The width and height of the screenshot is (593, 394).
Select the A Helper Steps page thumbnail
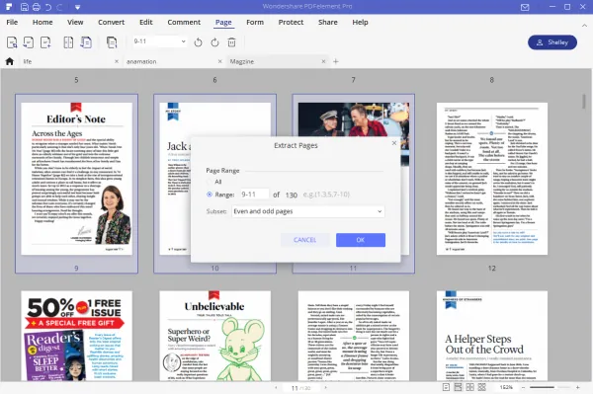click(492, 336)
